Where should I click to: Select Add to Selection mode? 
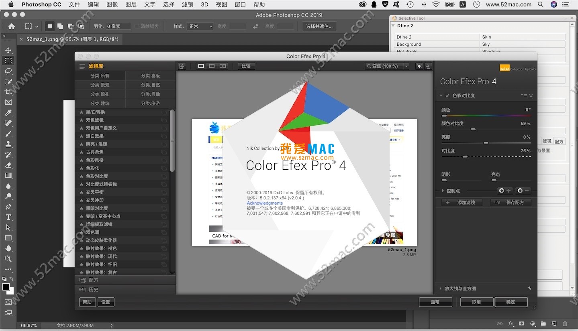tap(60, 26)
